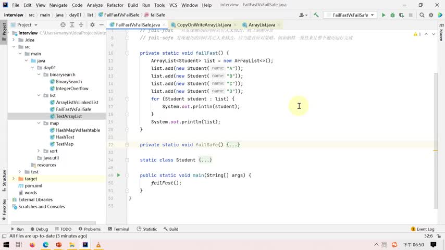Open the TODO tool window
Image resolution: width=445 pixels, height=250 pixels.
[x=63, y=229]
